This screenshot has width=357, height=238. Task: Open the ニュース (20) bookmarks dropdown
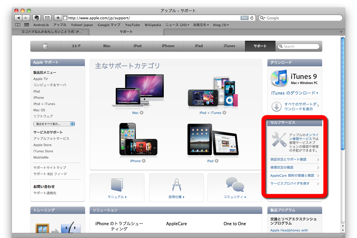pyautogui.click(x=177, y=25)
